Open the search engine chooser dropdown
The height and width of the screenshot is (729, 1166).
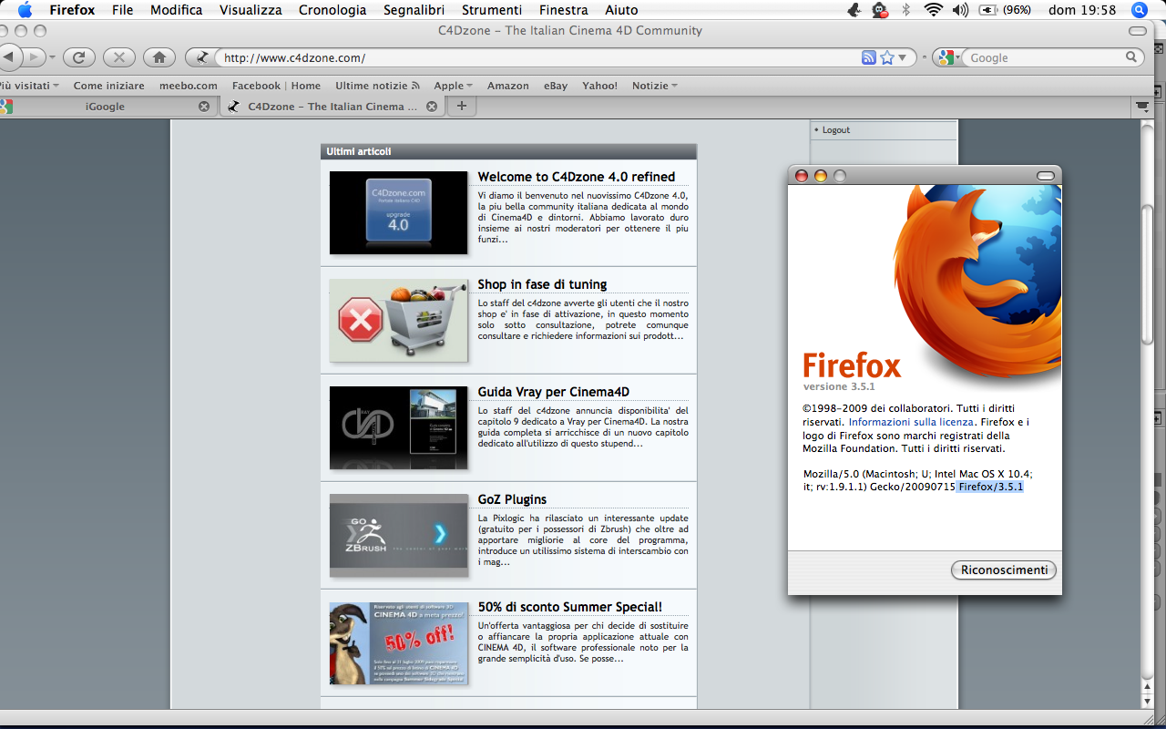click(959, 57)
